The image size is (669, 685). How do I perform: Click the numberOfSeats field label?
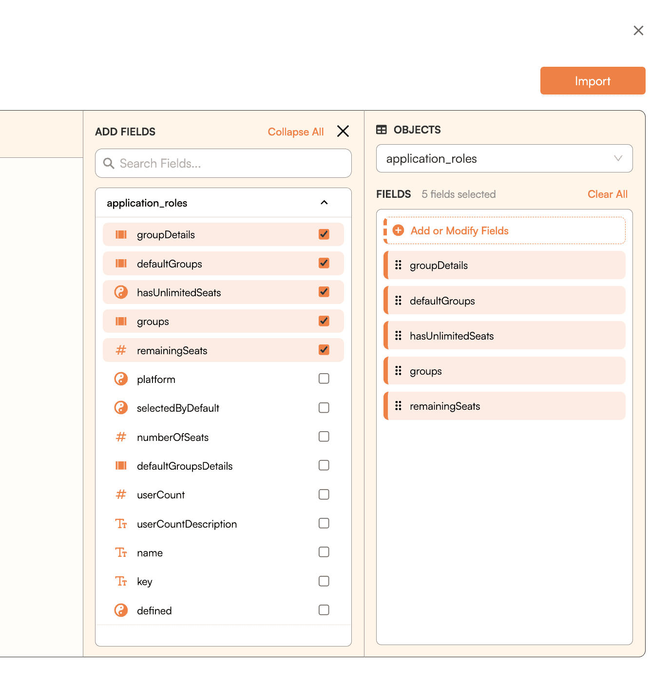172,438
